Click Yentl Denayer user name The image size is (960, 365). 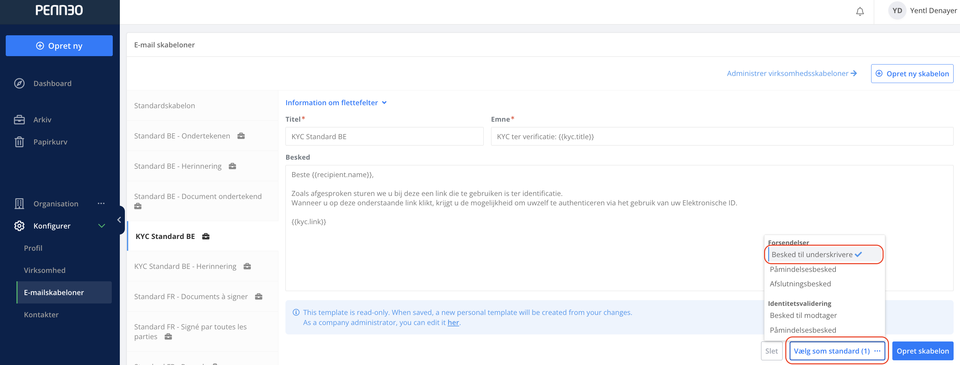(933, 11)
